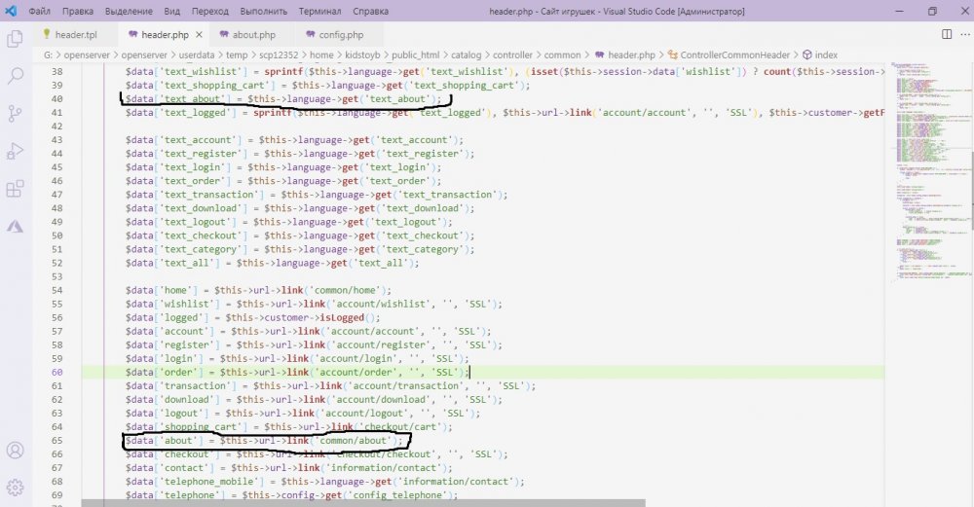Screen dimensions: 974x507
Task: Split the editor to the right
Action: click(x=947, y=34)
